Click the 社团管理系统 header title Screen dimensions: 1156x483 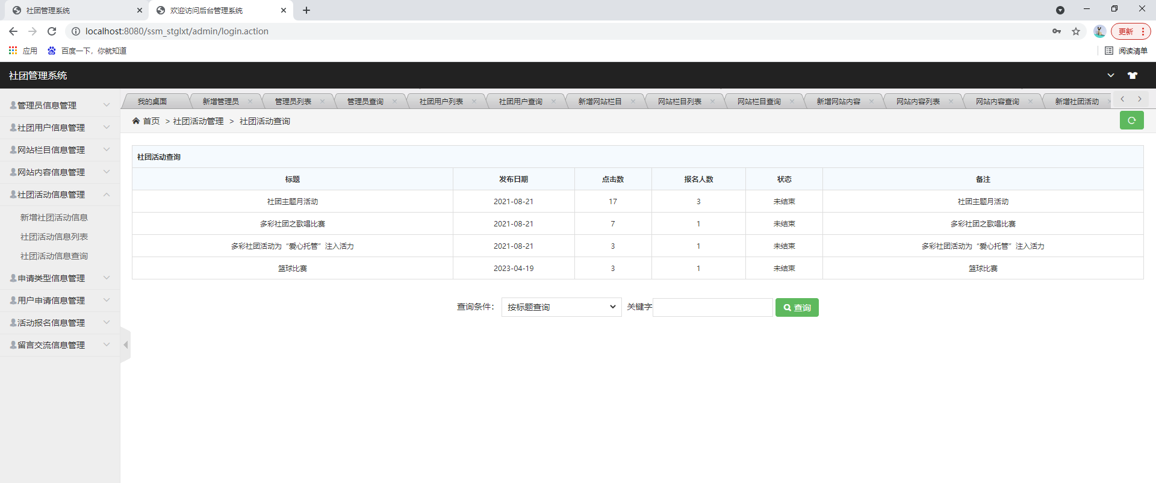(38, 75)
